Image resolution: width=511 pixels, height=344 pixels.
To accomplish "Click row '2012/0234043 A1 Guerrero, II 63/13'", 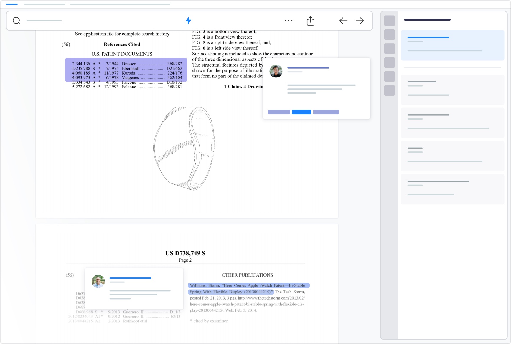I will click(x=124, y=317).
